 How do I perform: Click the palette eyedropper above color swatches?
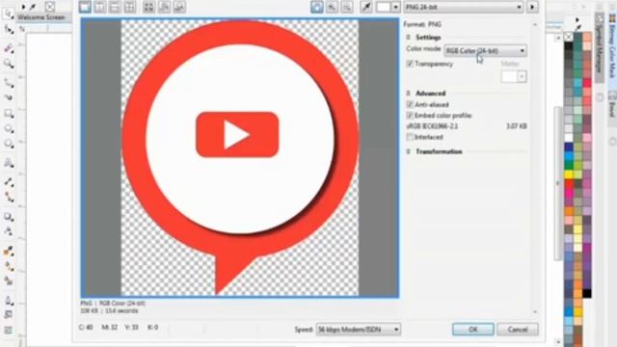coord(577,28)
